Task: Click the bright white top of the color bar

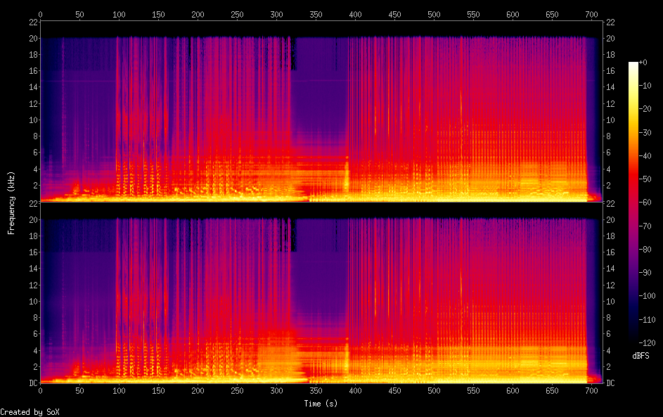Action: point(633,65)
